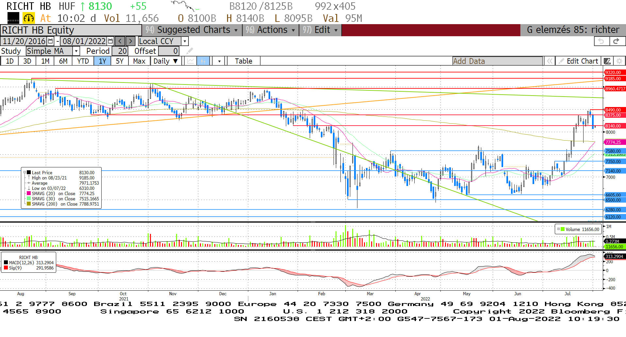626x337 pixels.
Task: Click the 8490.00 red price label
Action: pyautogui.click(x=614, y=110)
